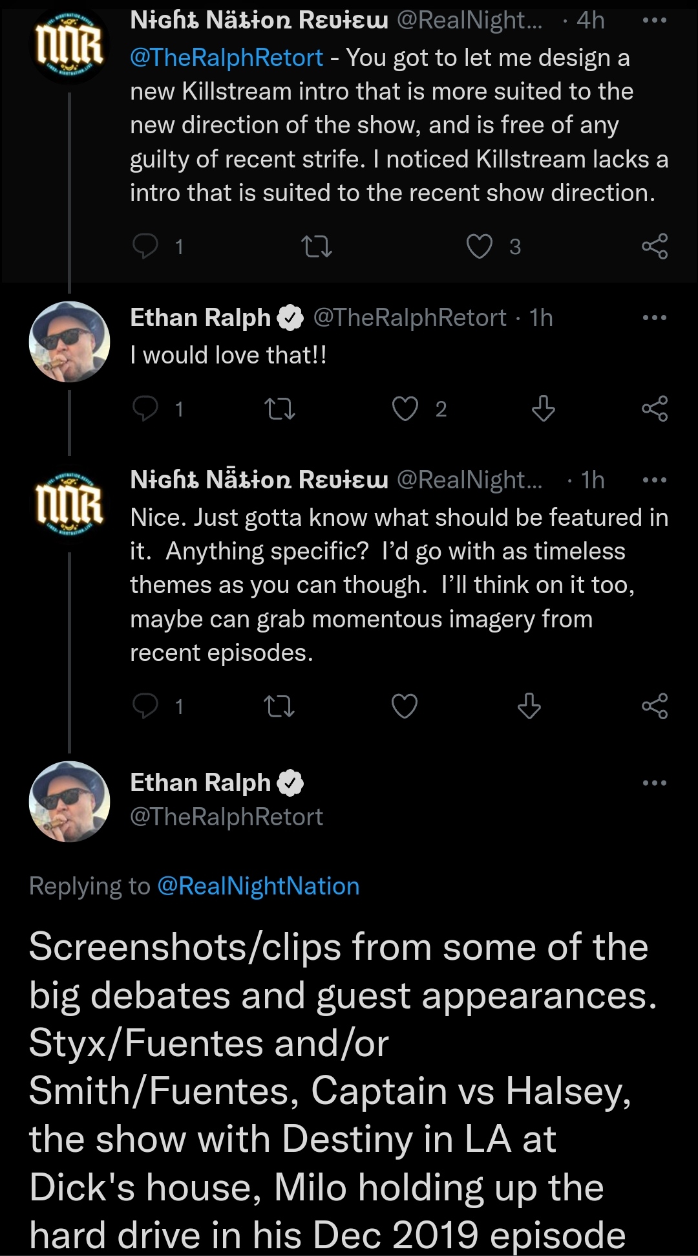
Task: Reply to the first Night Nation Review tweet
Action: [x=145, y=246]
